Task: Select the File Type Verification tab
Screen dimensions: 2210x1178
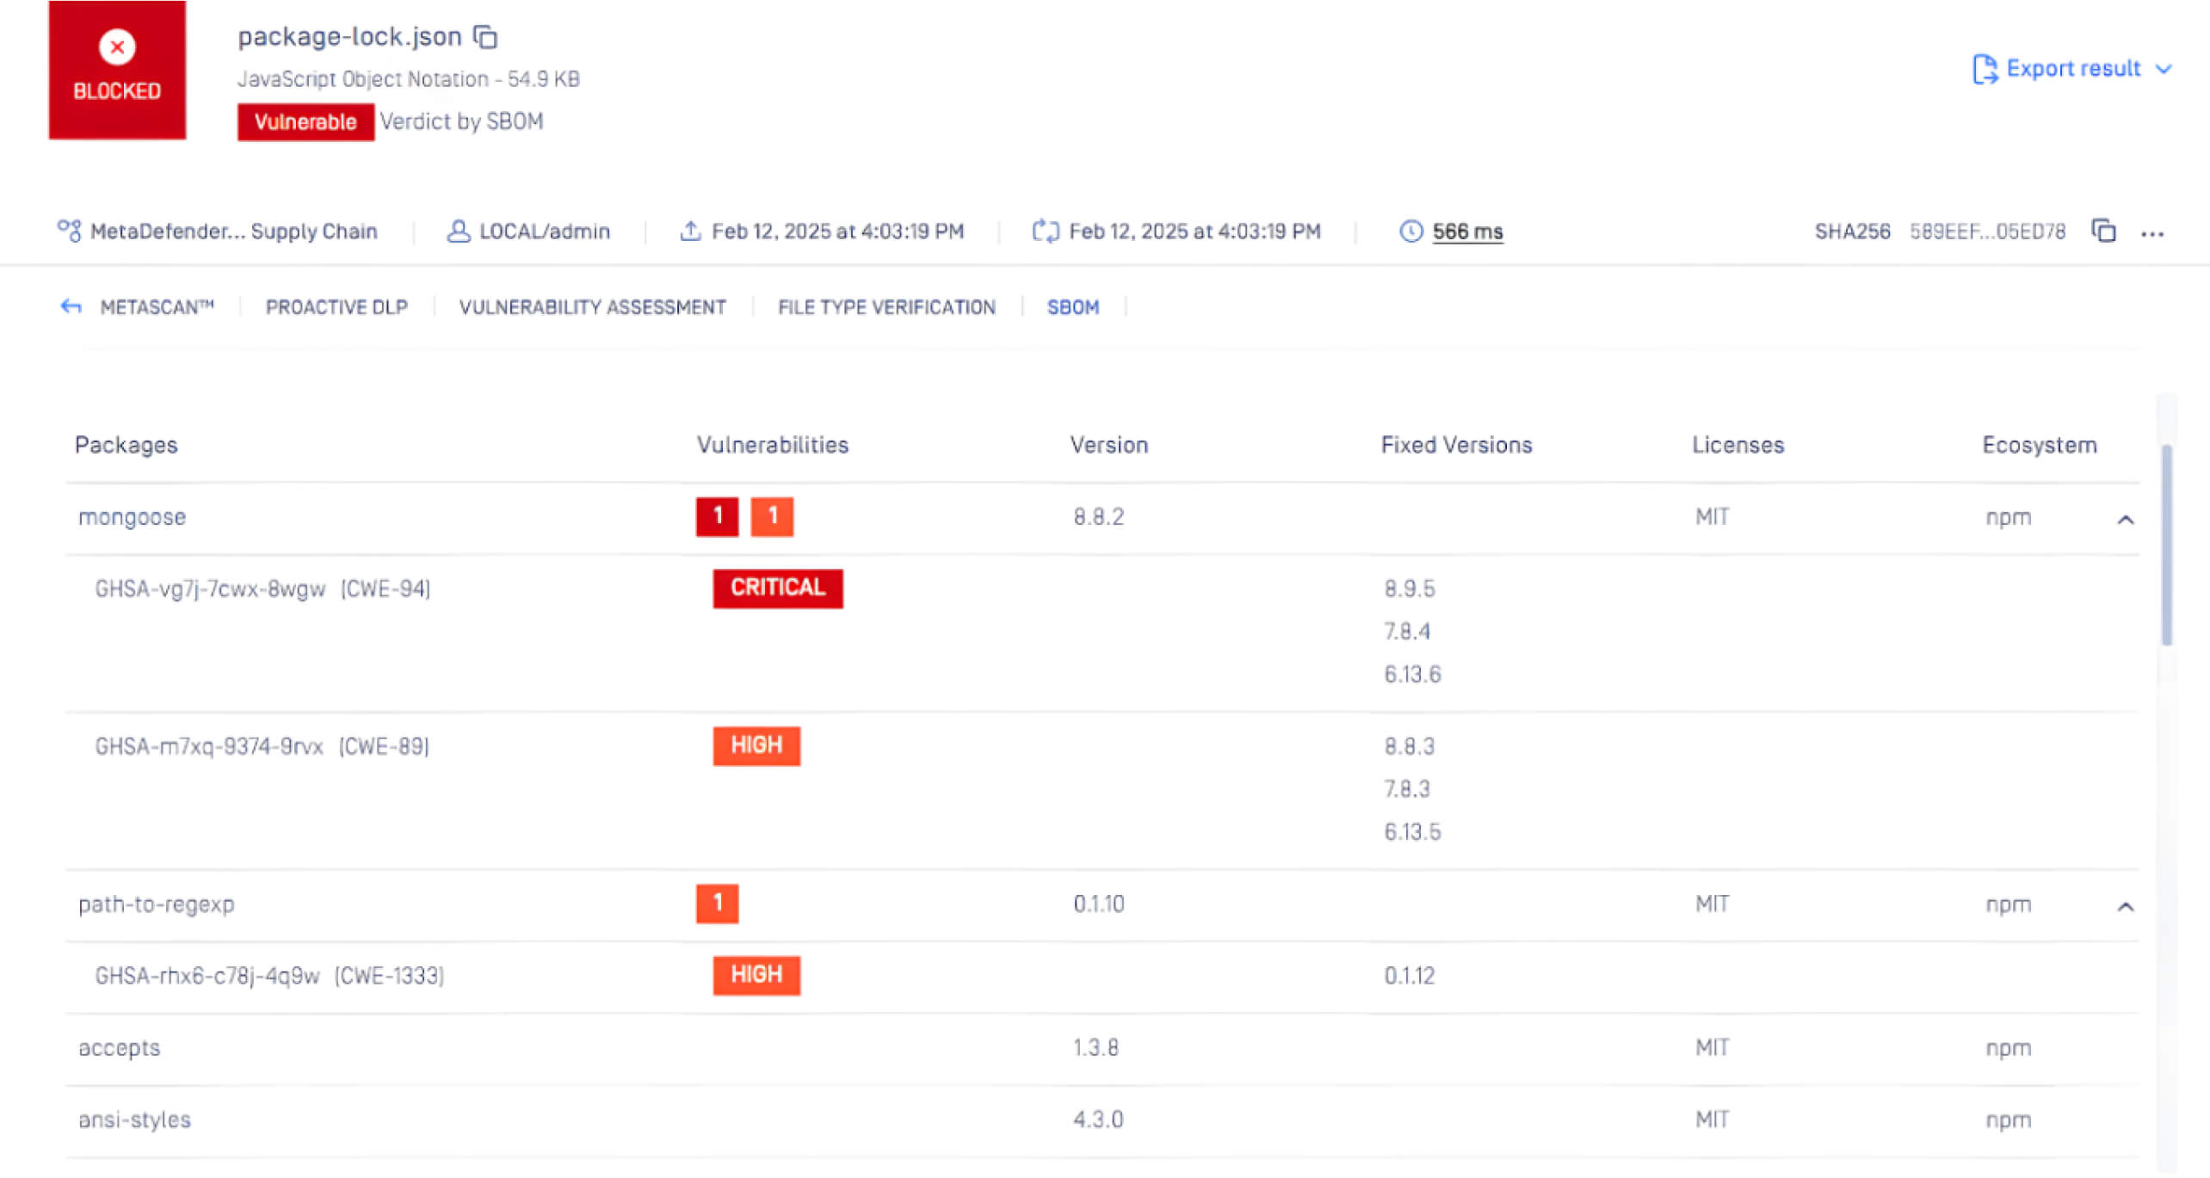Action: pos(886,307)
